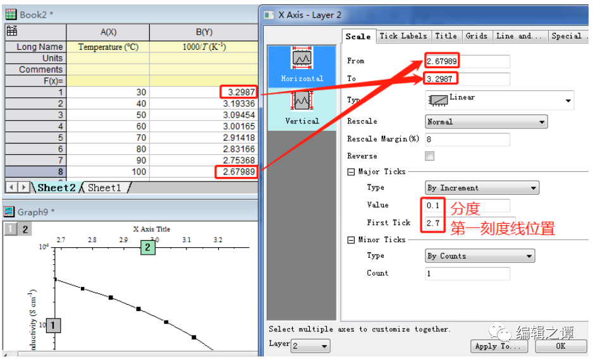Click the Long Name row label
The width and height of the screenshot is (593, 359).
pos(35,47)
